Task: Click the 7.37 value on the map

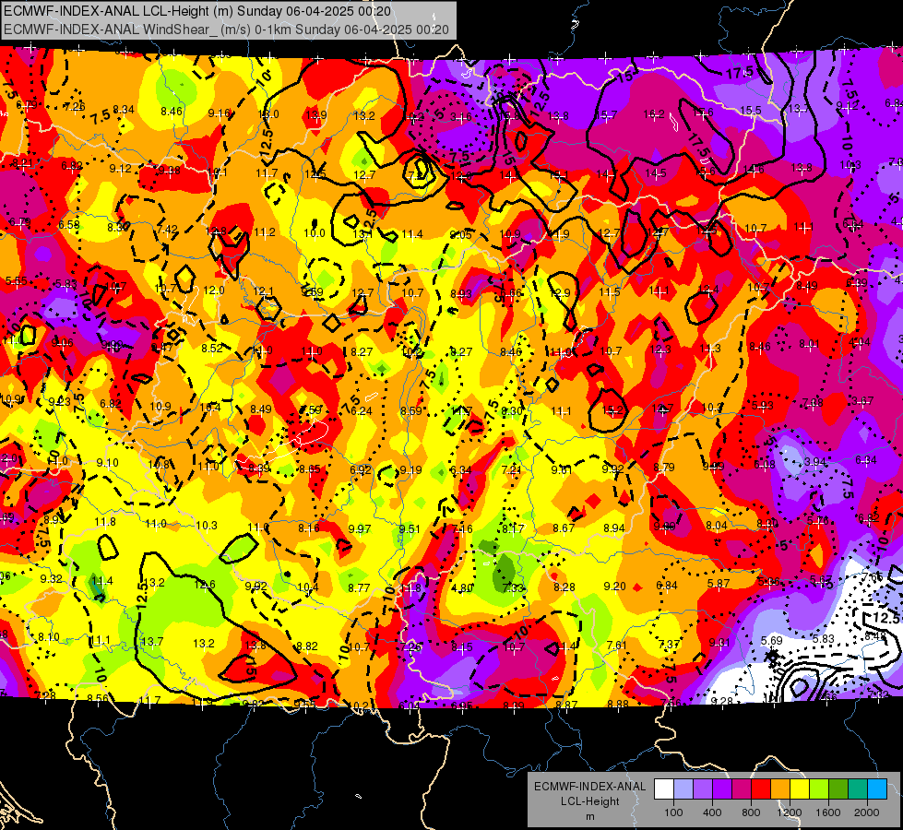Action: tap(669, 645)
